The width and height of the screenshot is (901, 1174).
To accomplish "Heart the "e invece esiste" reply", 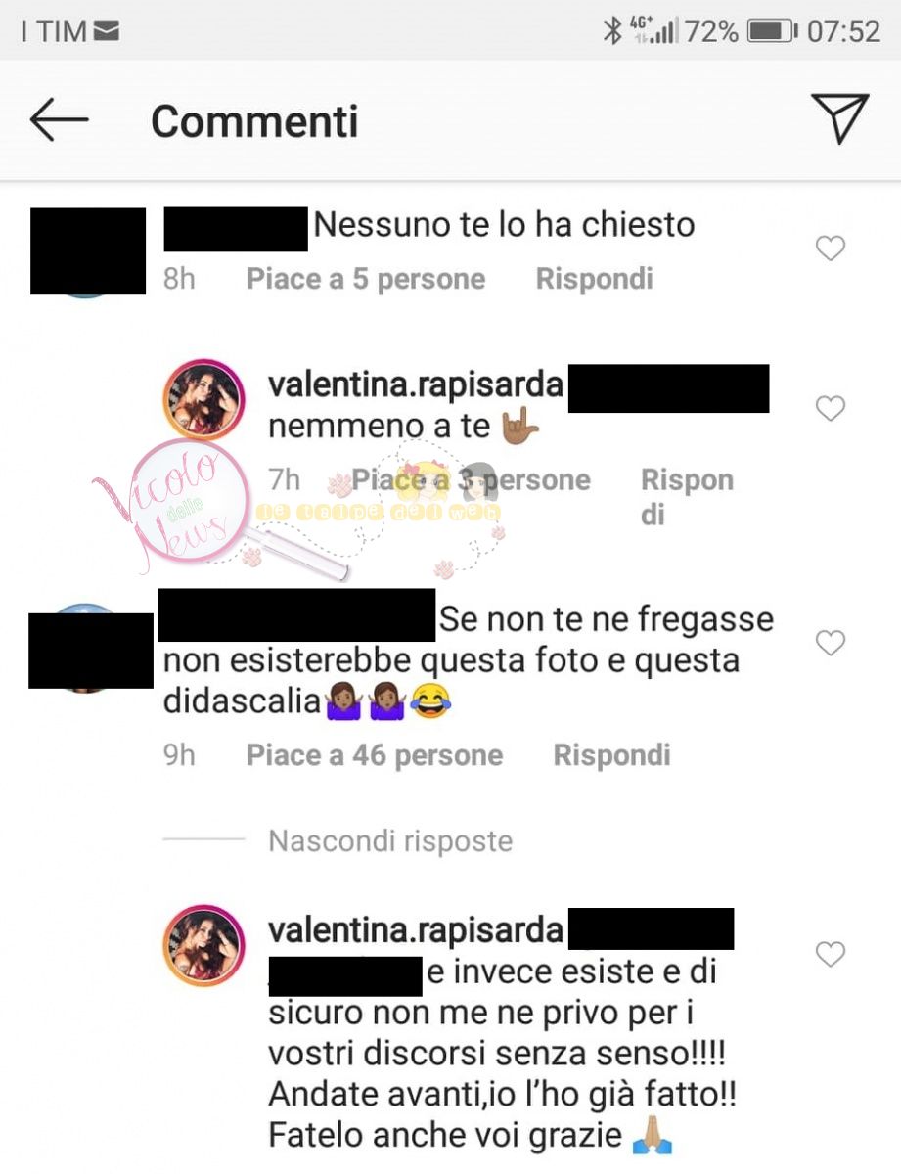I will [x=830, y=954].
